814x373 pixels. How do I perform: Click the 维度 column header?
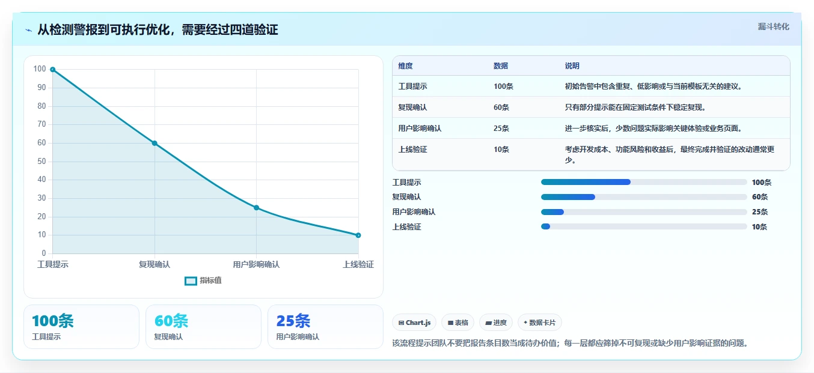406,66
